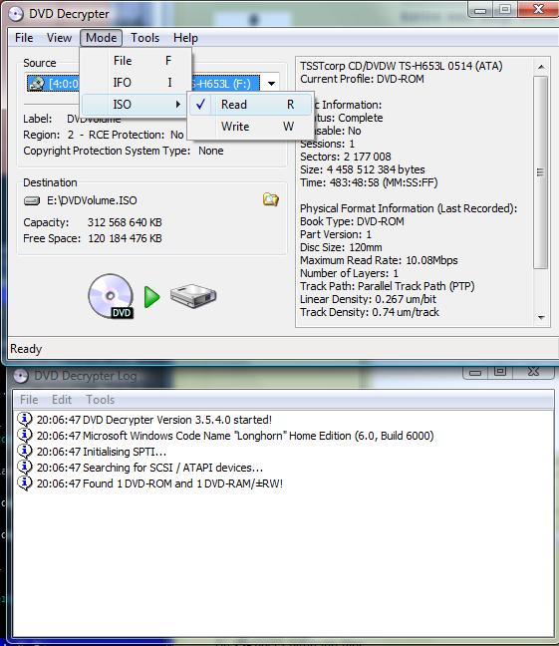
Task: Click the 'Size: 4 458 512 384 bytes' line
Action: click(362, 169)
